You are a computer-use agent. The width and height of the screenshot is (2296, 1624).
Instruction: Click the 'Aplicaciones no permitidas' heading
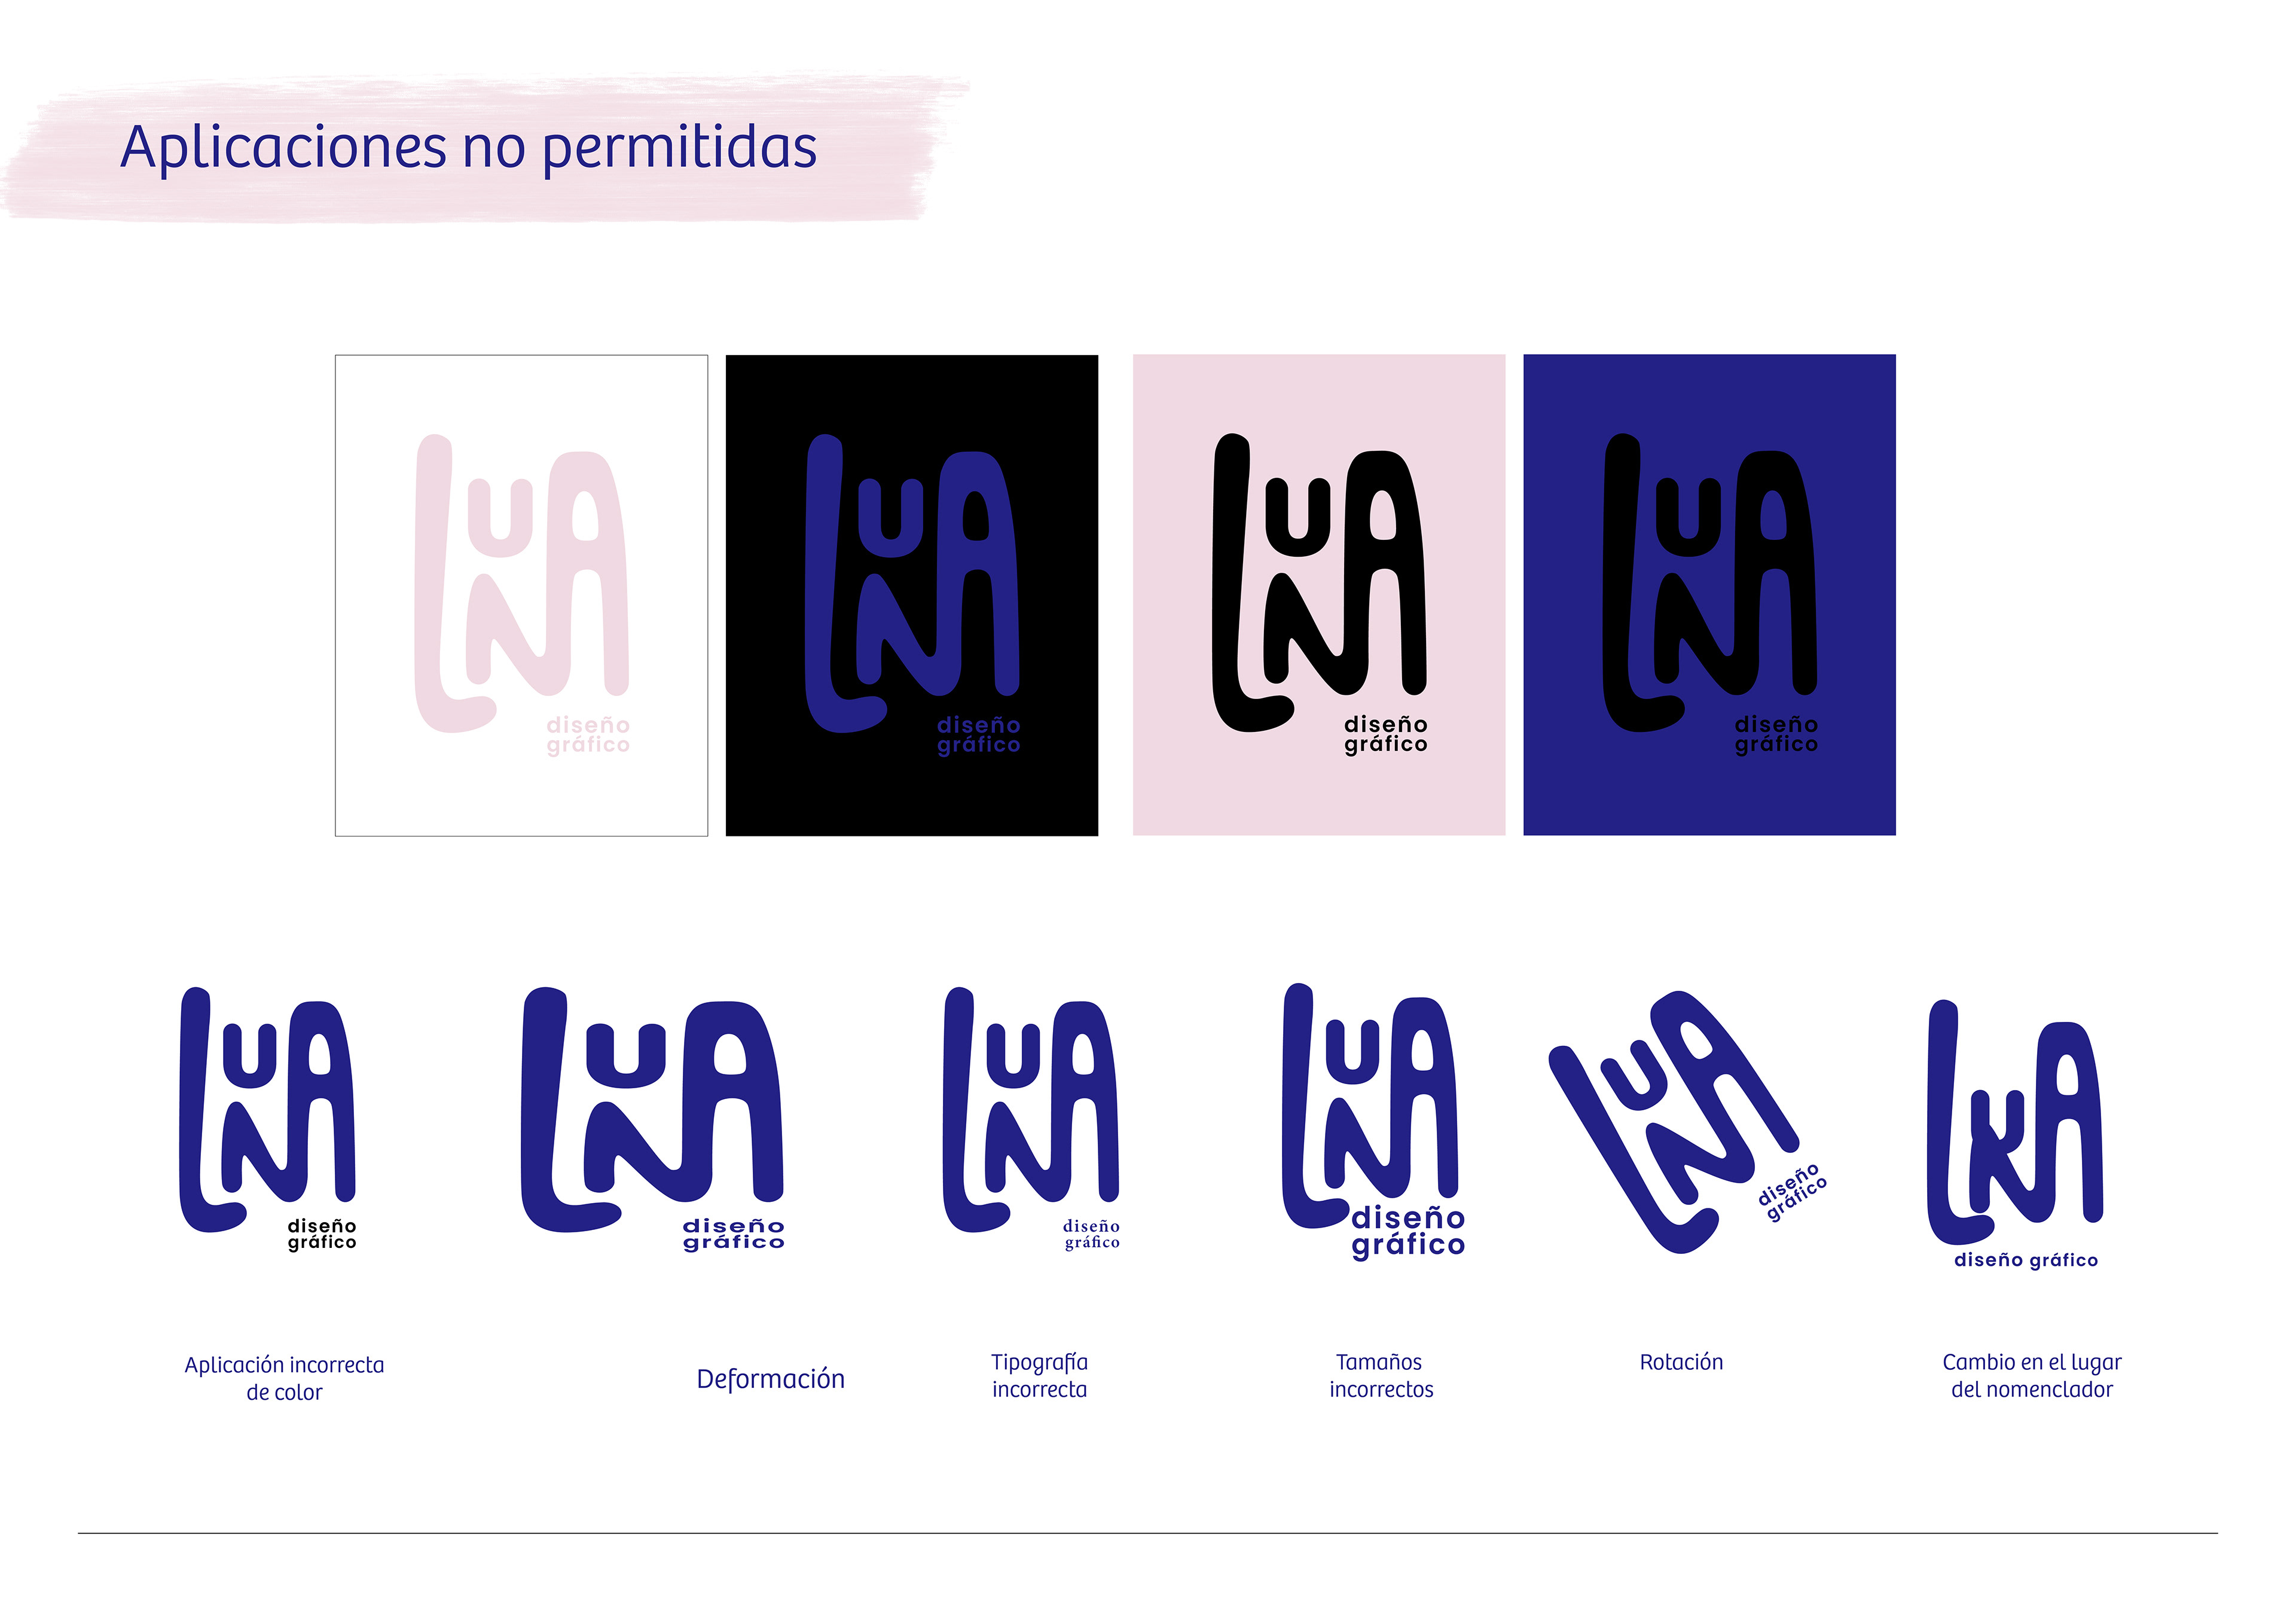point(469,148)
